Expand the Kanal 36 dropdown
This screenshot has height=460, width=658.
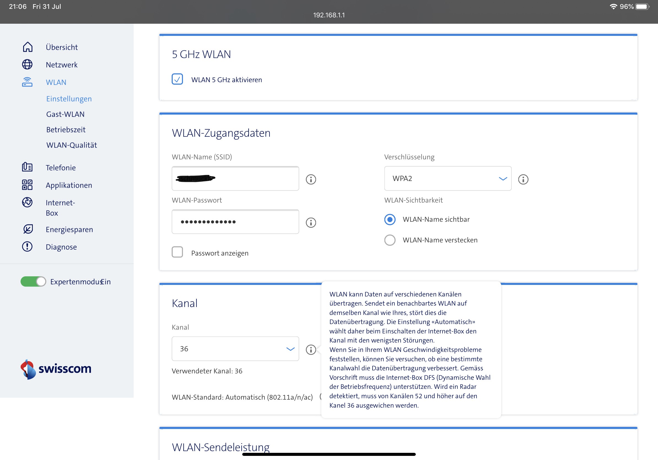pyautogui.click(x=235, y=349)
